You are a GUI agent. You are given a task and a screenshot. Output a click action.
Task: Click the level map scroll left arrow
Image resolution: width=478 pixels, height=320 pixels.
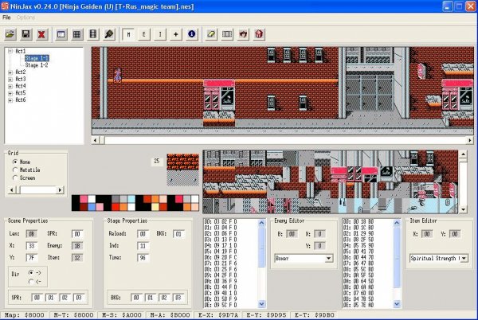pyautogui.click(x=96, y=140)
